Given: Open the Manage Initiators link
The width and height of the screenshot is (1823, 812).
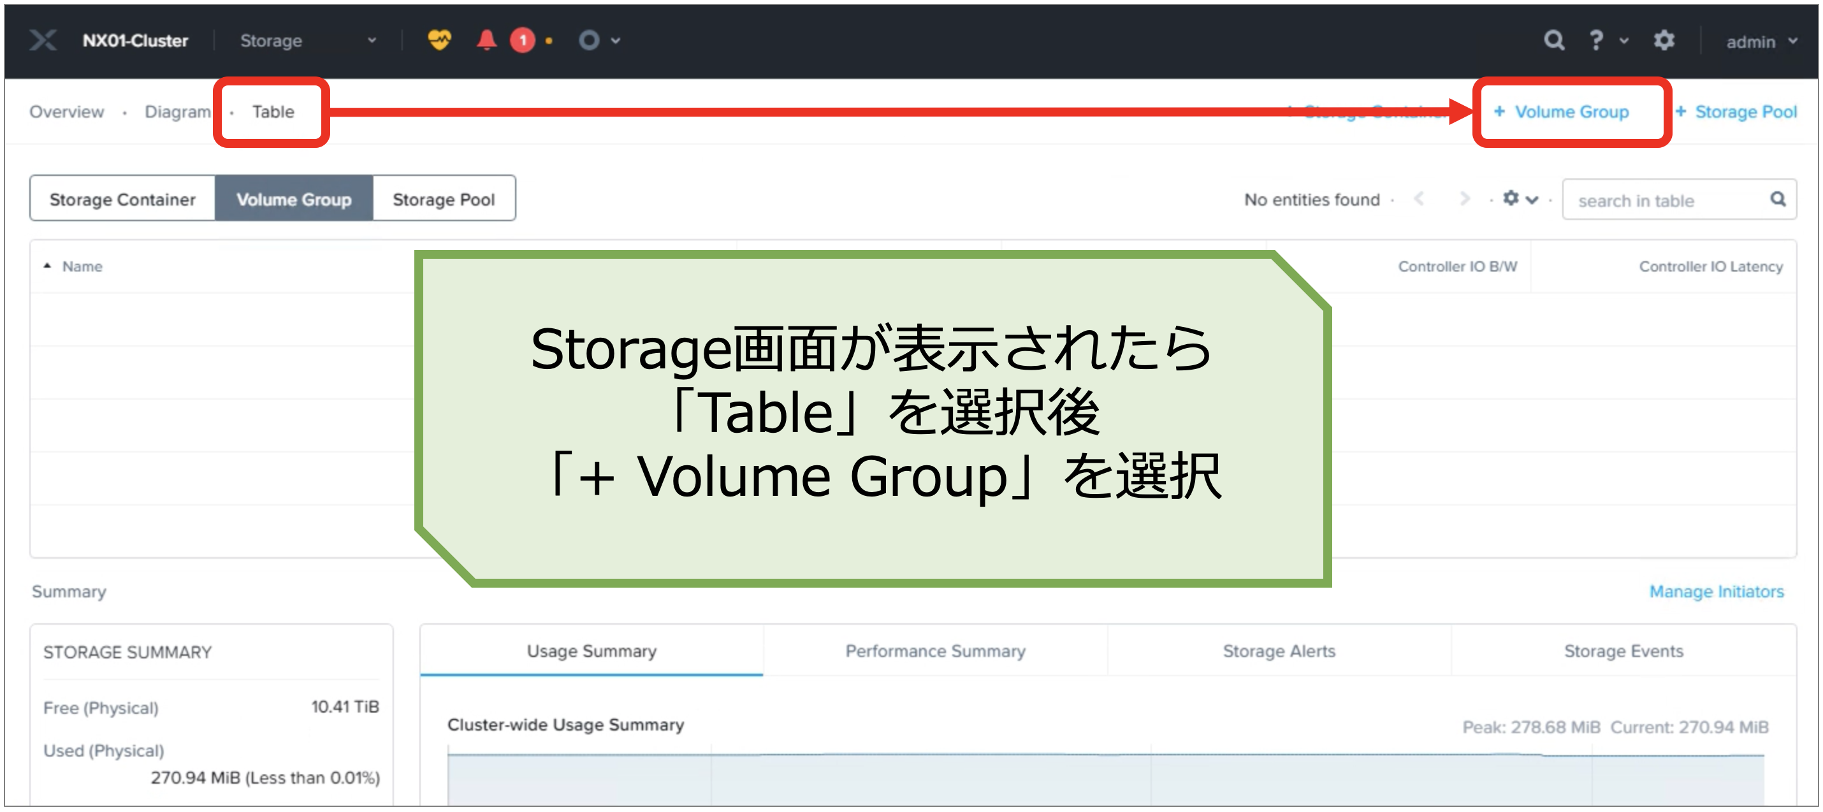Looking at the screenshot, I should point(1716,592).
